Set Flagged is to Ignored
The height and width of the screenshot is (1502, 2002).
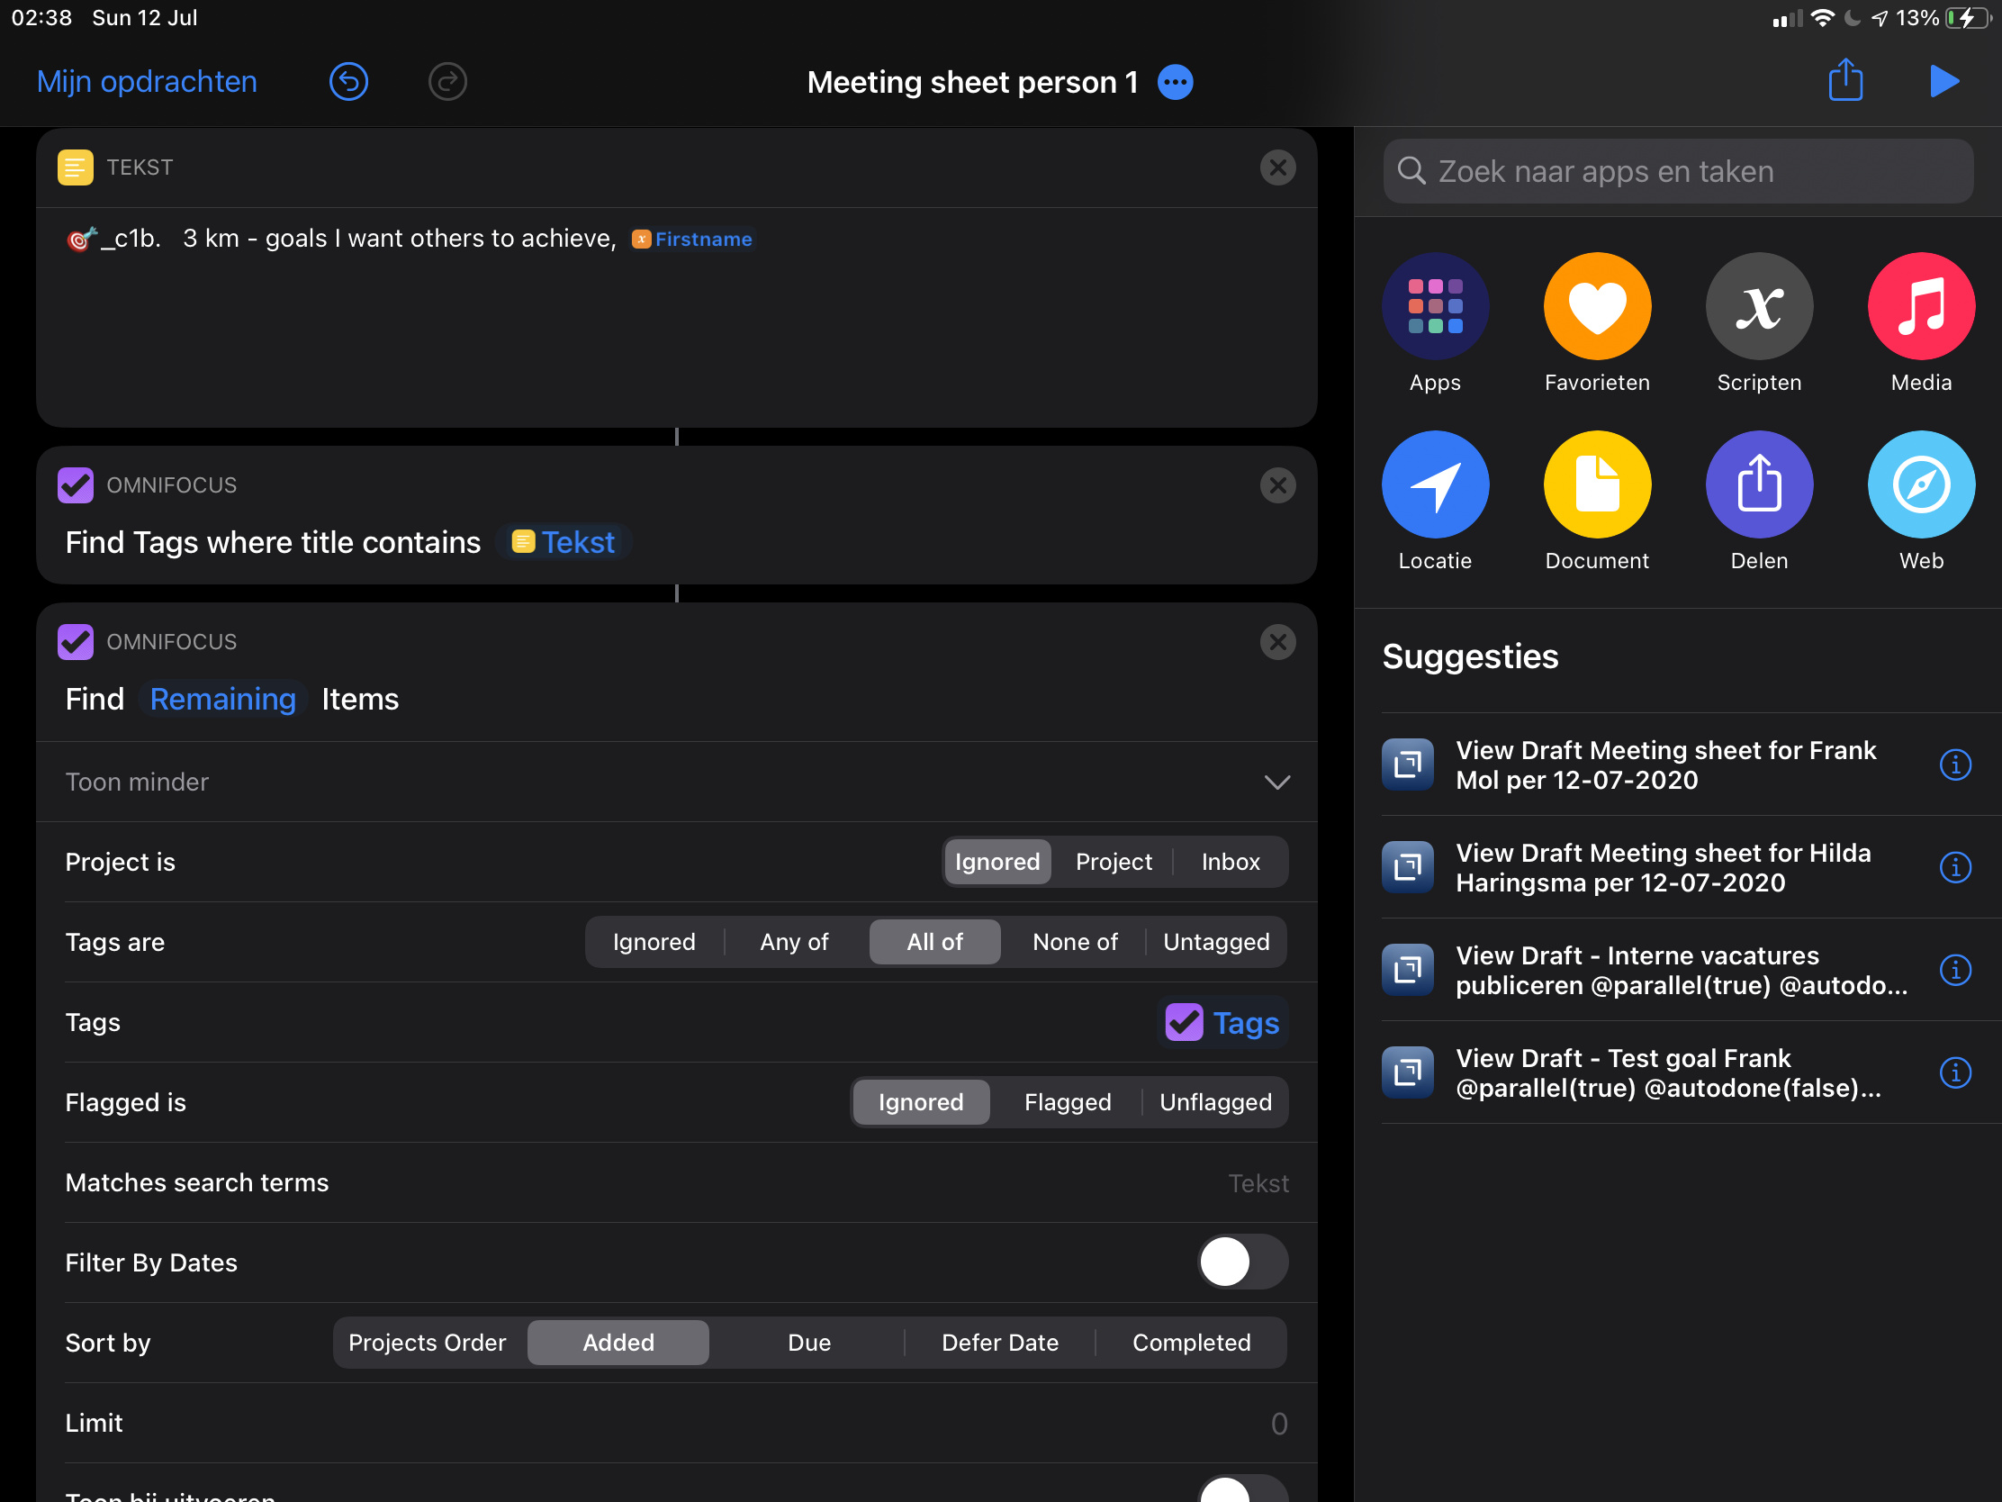[921, 1103]
